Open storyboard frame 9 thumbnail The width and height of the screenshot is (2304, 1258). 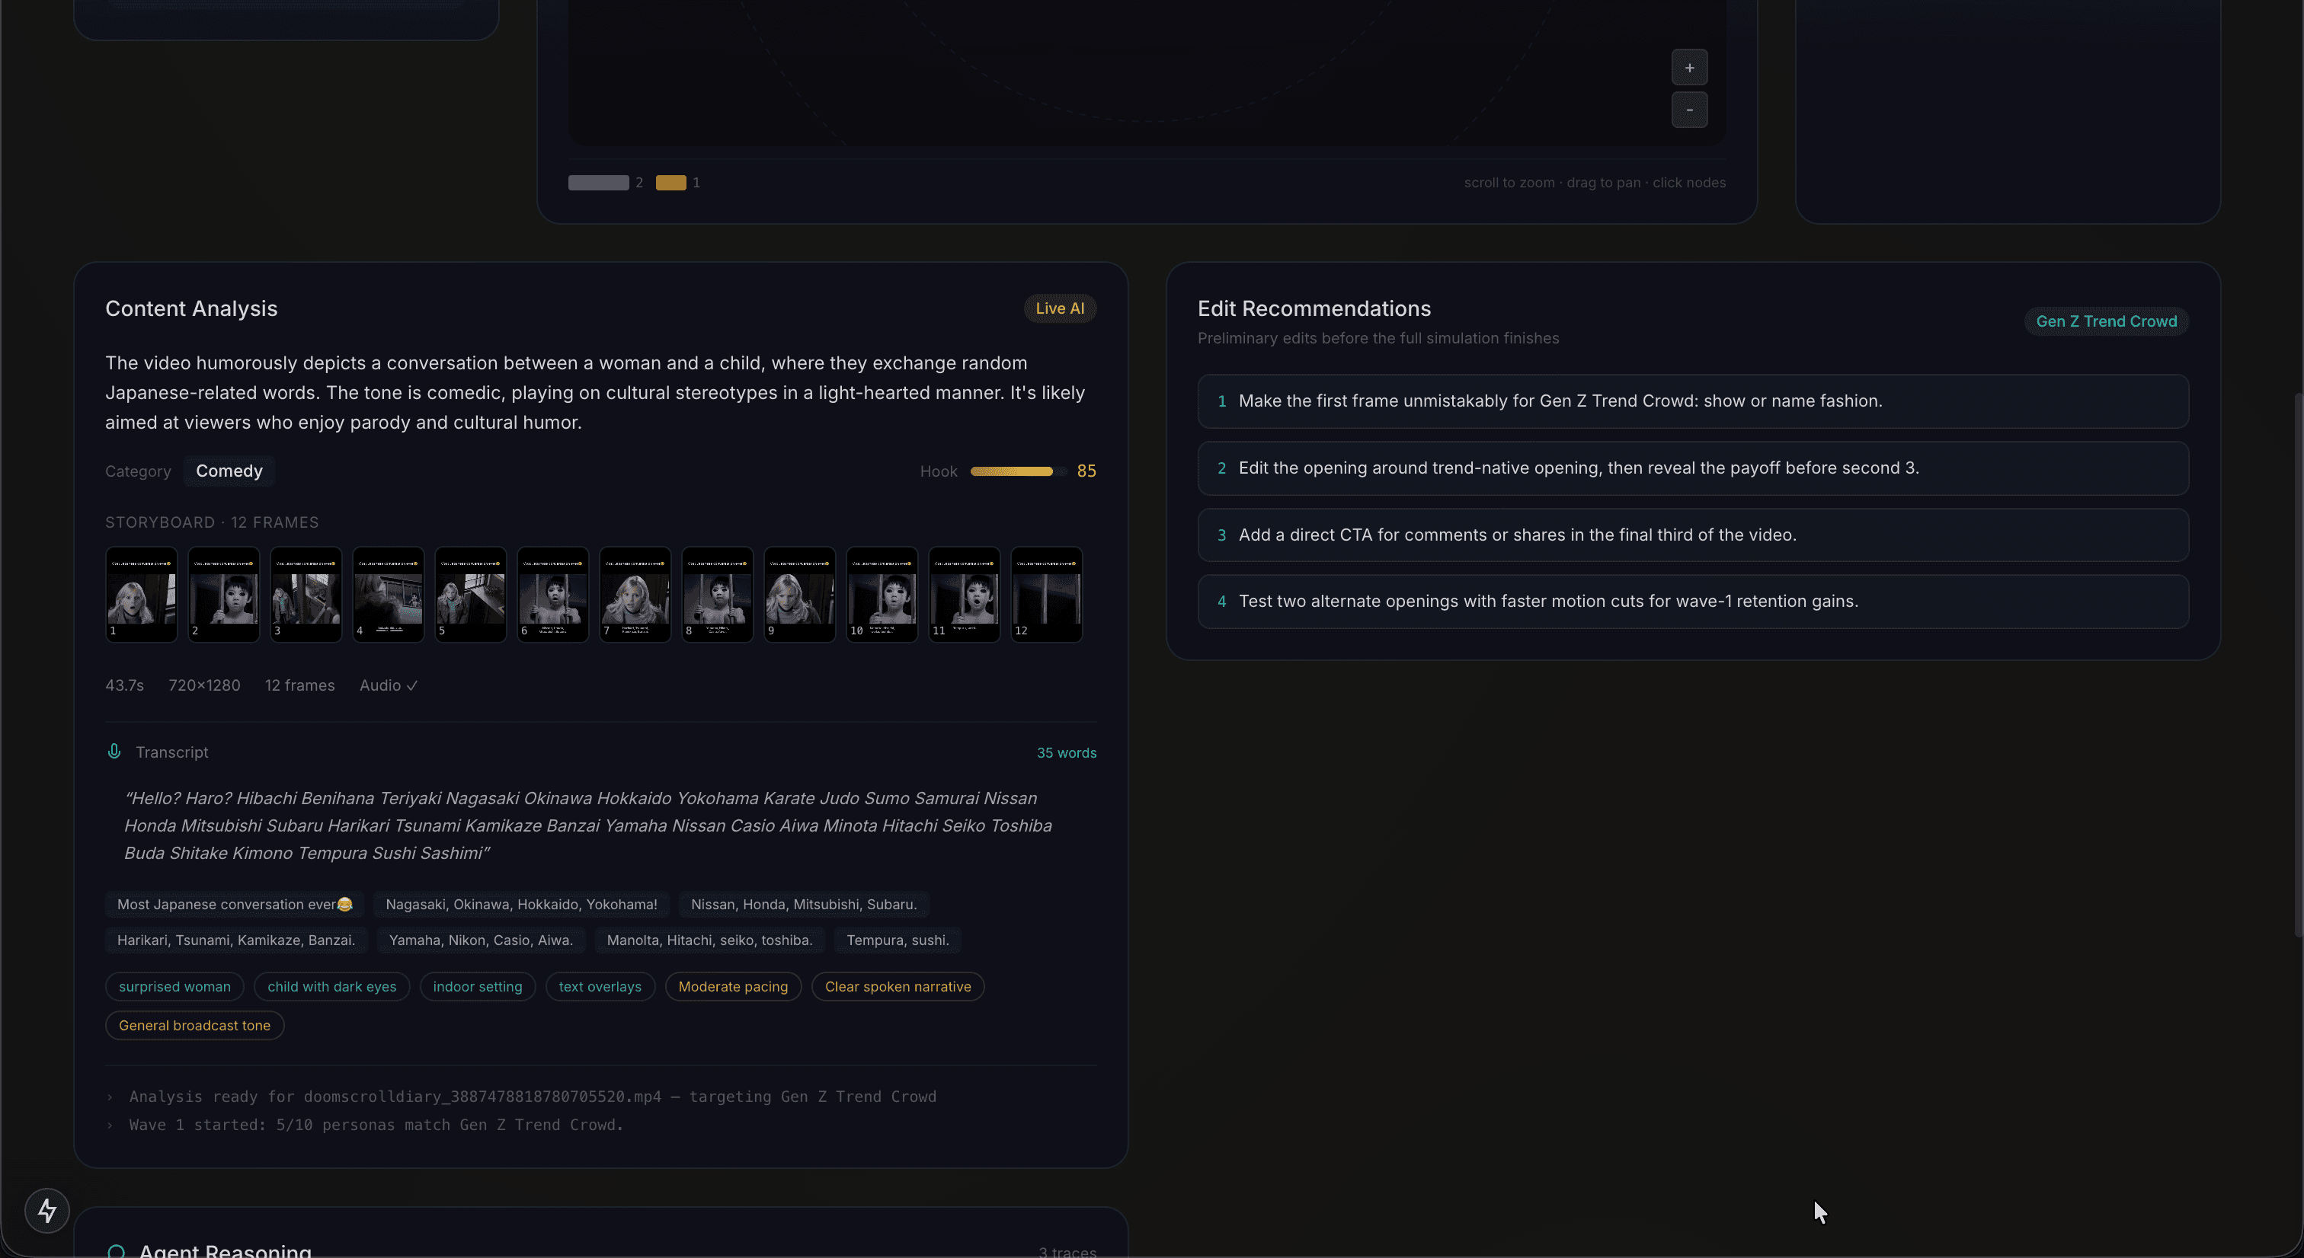(799, 594)
